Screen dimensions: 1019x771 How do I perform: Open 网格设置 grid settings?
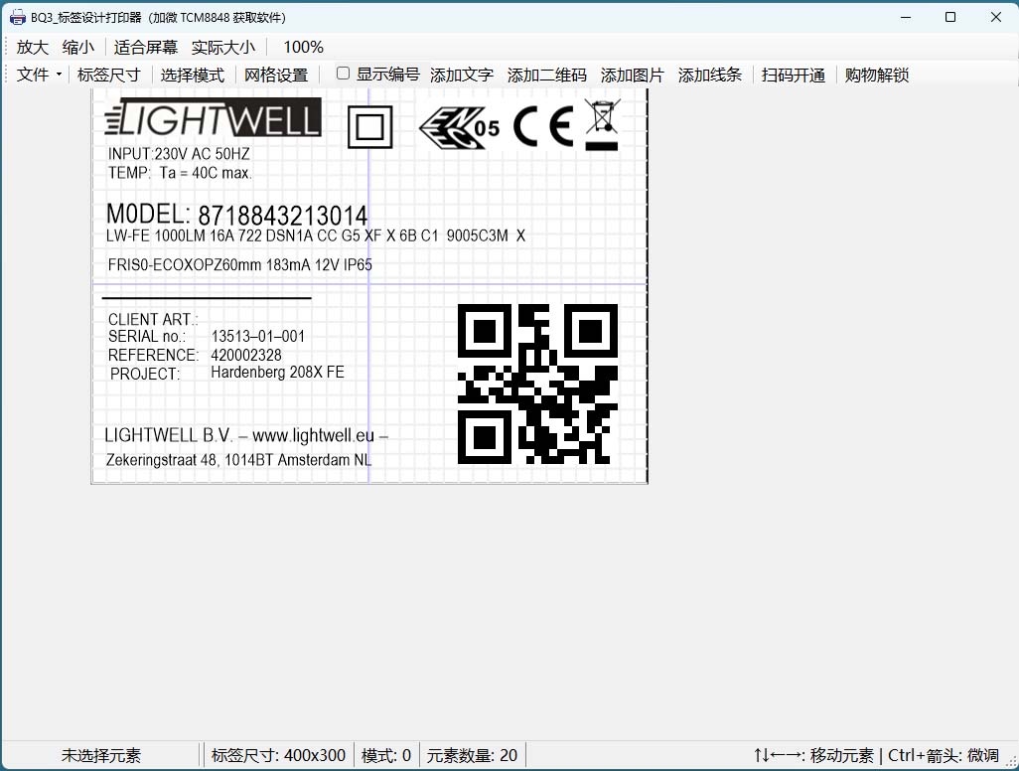point(276,75)
